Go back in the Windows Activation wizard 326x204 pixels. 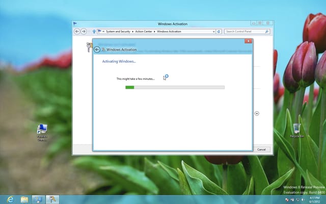97,49
